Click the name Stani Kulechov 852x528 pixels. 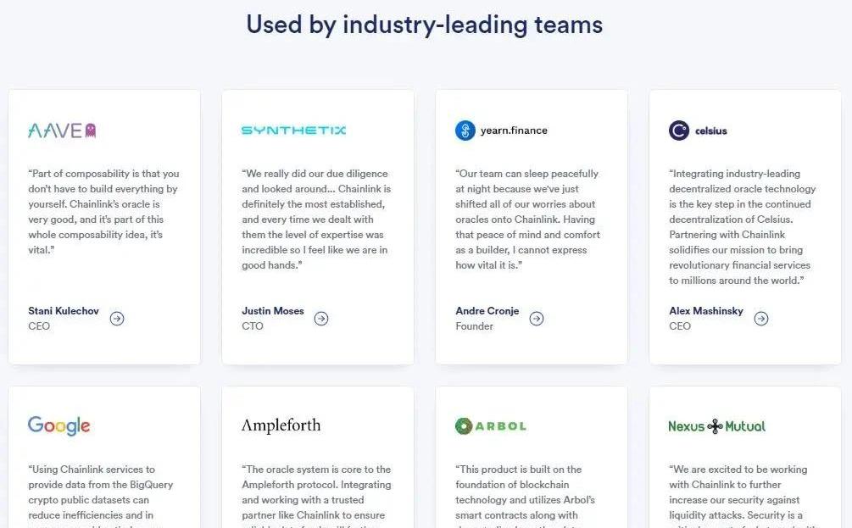point(64,311)
